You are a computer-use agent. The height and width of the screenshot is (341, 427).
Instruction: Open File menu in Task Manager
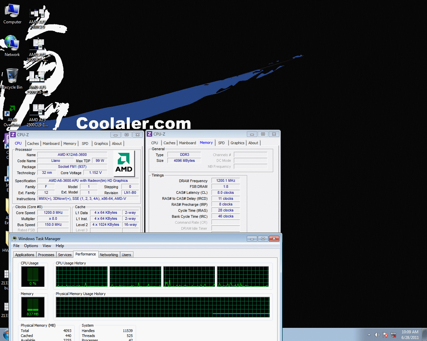[x=16, y=246]
